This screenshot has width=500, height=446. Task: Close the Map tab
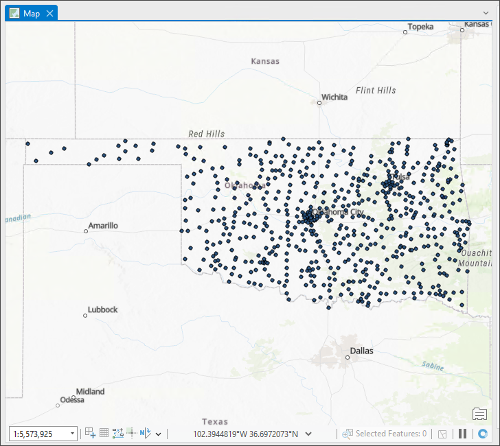pyautogui.click(x=50, y=14)
